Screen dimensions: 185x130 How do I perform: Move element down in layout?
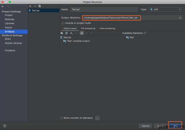click(91, 33)
